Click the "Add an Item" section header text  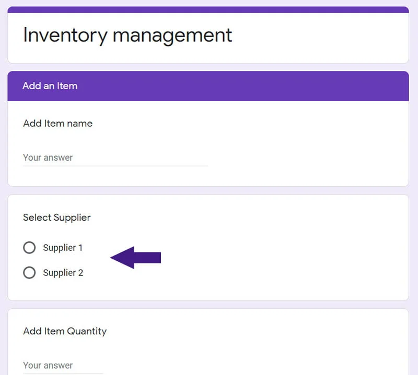point(50,86)
